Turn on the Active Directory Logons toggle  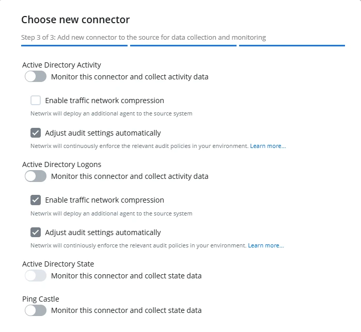(x=36, y=176)
